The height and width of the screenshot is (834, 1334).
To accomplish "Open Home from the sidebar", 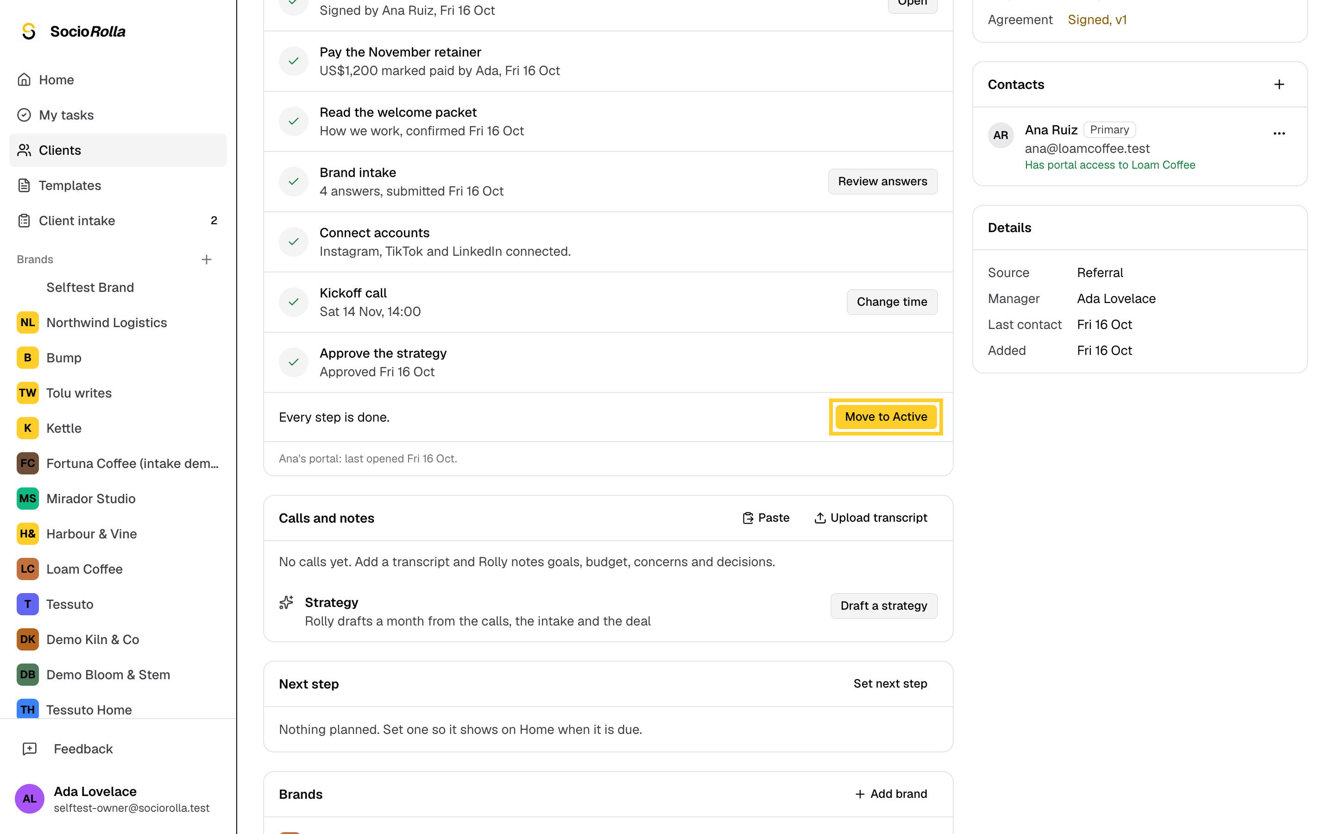I will pyautogui.click(x=118, y=79).
